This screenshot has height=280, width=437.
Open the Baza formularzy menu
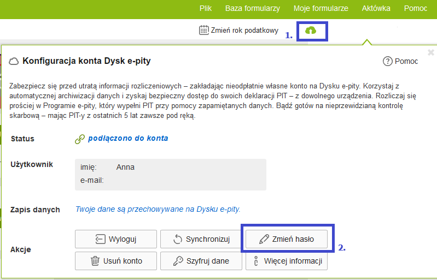252,9
